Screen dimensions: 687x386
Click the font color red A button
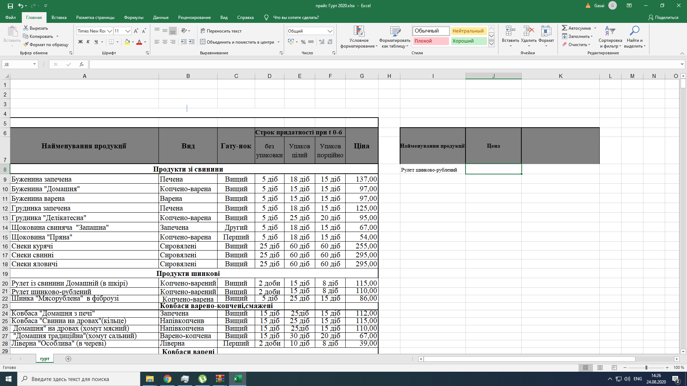pyautogui.click(x=140, y=42)
